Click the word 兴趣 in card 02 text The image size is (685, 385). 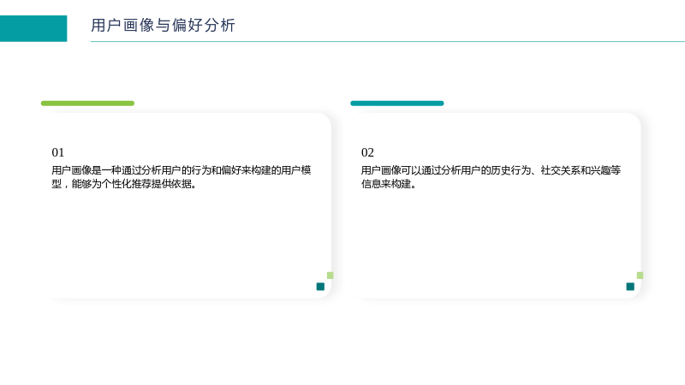tap(600, 170)
